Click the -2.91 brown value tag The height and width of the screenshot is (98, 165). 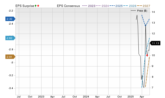[10, 57]
